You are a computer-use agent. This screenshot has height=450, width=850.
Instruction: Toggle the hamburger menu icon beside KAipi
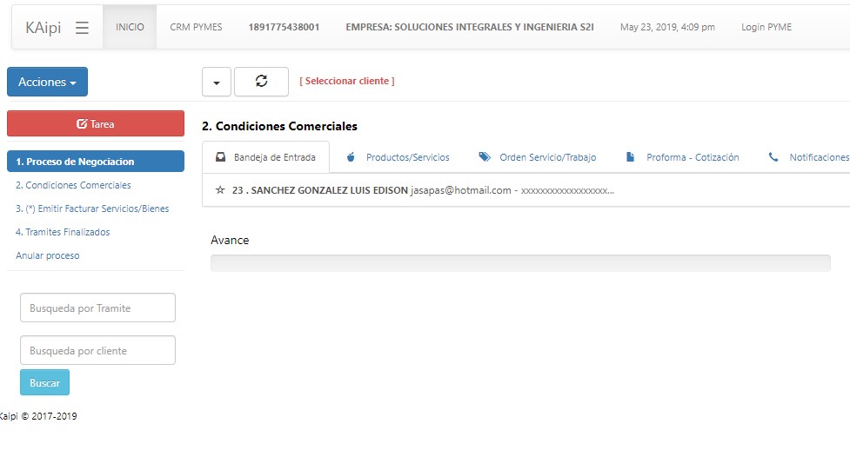tap(82, 28)
